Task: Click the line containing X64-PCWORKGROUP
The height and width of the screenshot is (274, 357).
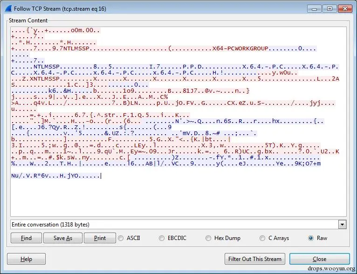Action: [164, 48]
